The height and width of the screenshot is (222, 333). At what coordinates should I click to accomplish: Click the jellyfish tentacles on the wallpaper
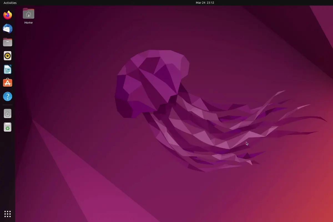[x=222, y=133]
